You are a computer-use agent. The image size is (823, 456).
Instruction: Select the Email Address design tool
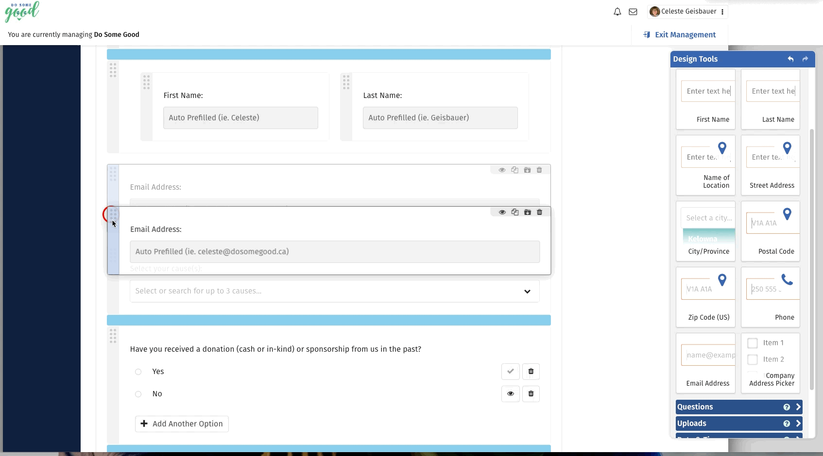coord(705,363)
